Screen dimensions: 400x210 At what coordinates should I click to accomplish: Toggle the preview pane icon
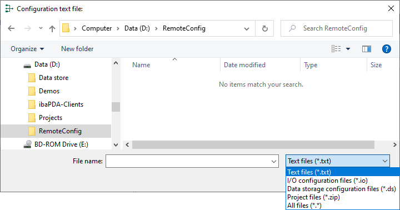[x=367, y=49]
